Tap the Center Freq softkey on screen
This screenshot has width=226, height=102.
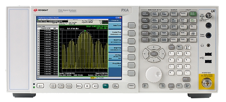point(115,33)
